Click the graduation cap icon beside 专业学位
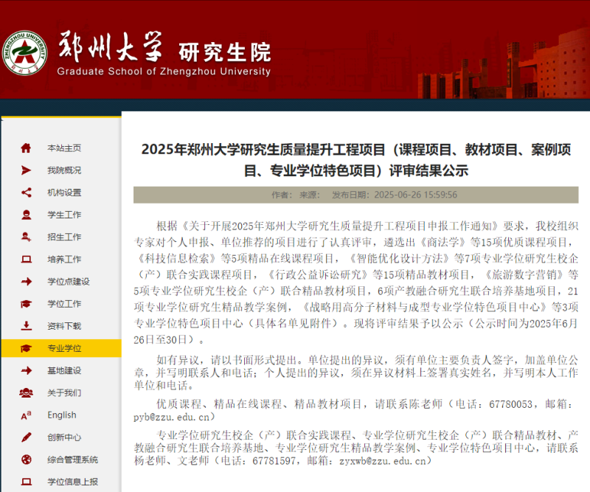This screenshot has width=590, height=492. coord(26,348)
